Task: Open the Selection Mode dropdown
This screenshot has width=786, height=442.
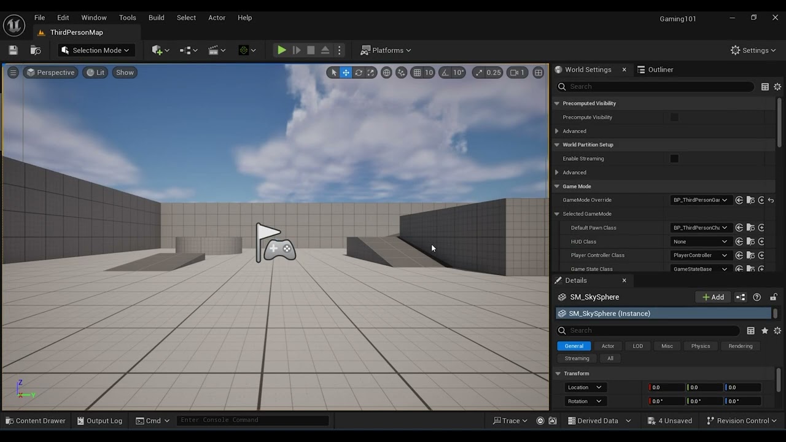Action: coord(96,50)
